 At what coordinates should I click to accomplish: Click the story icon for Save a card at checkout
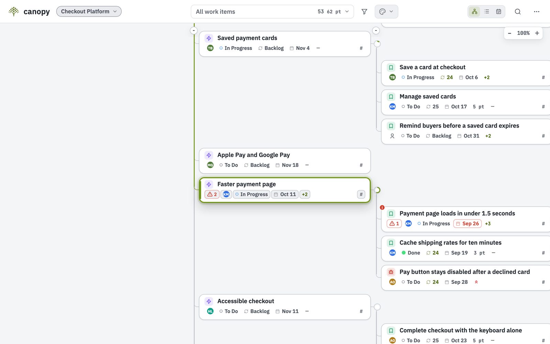click(391, 67)
